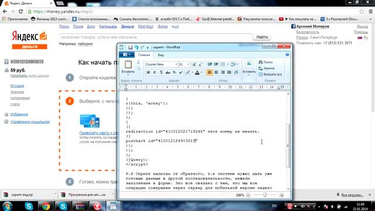The width and height of the screenshot is (375, 211).
Task: Open Календарь link in Yandex nav
Action: click(x=108, y=26)
